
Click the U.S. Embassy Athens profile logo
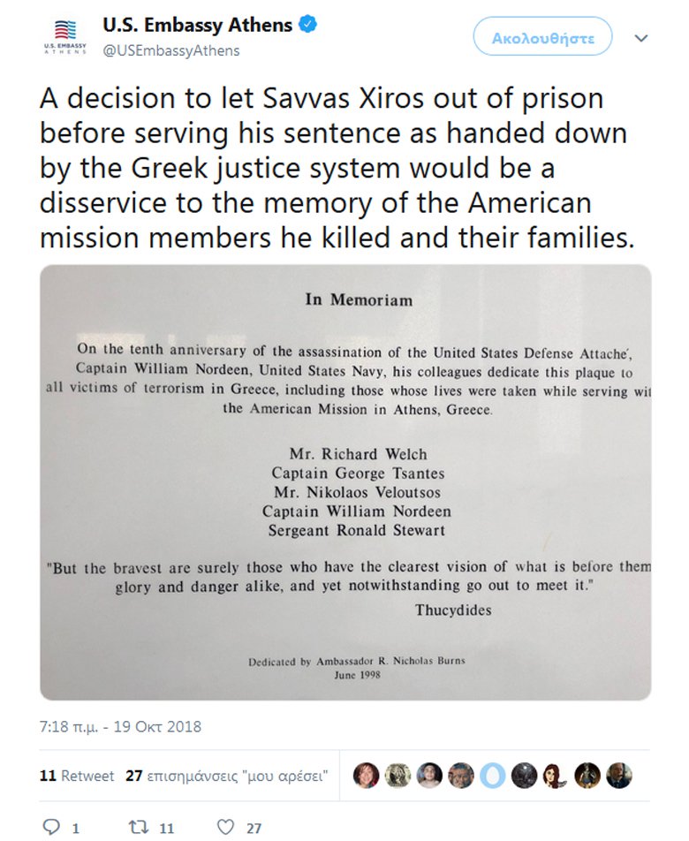coord(64,36)
